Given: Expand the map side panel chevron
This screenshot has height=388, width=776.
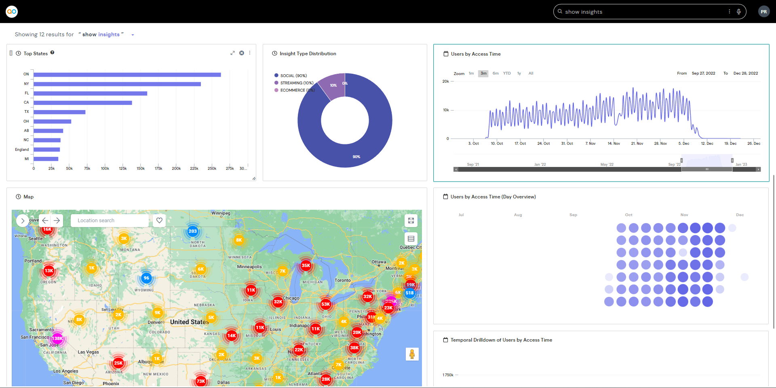Looking at the screenshot, I should (23, 221).
